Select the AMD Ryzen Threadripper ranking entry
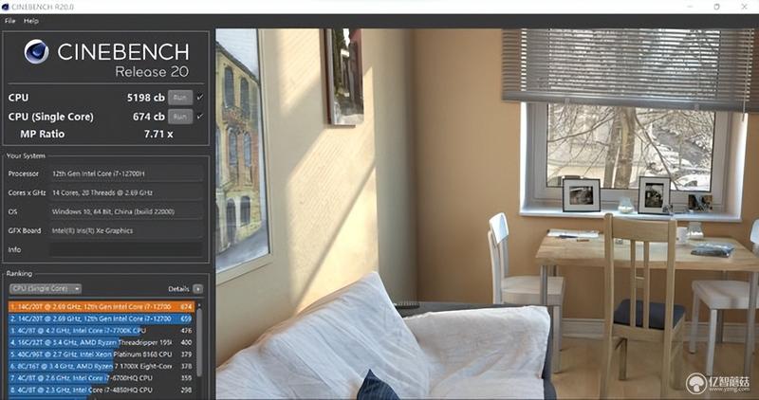Image resolution: width=759 pixels, height=400 pixels. (102, 342)
